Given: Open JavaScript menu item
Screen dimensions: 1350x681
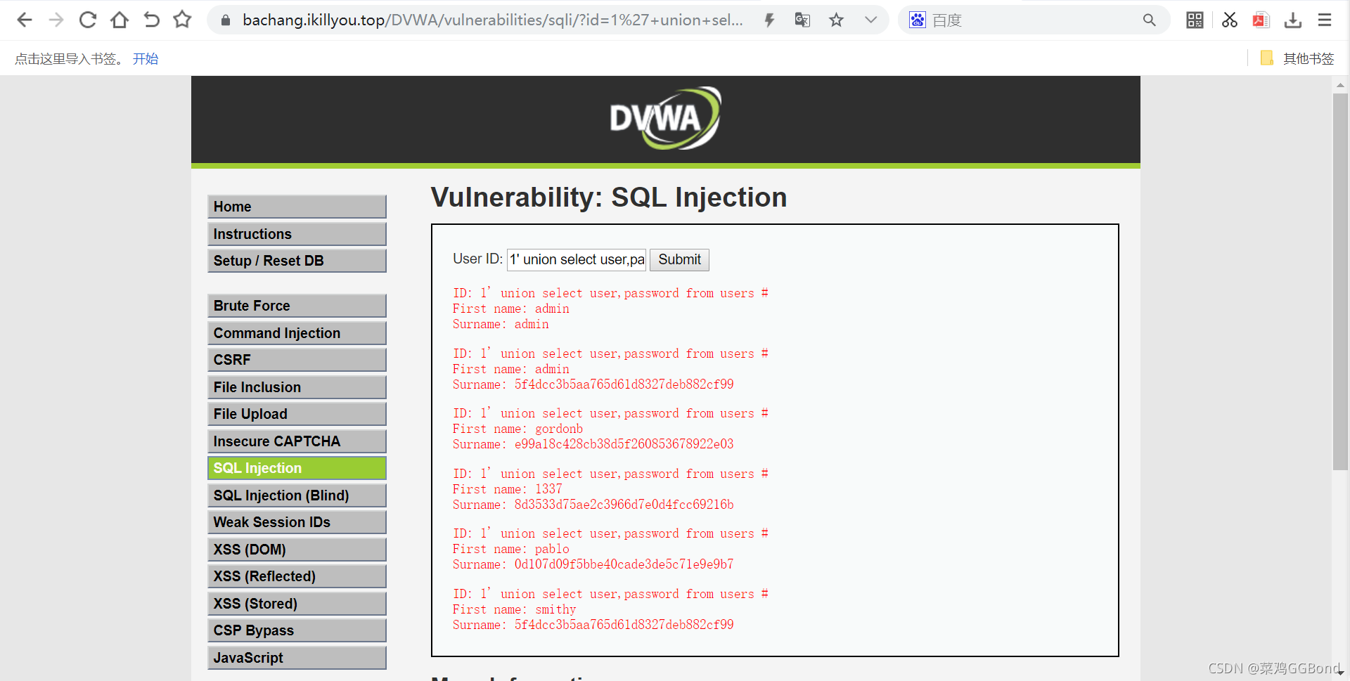Looking at the screenshot, I should click(x=297, y=658).
